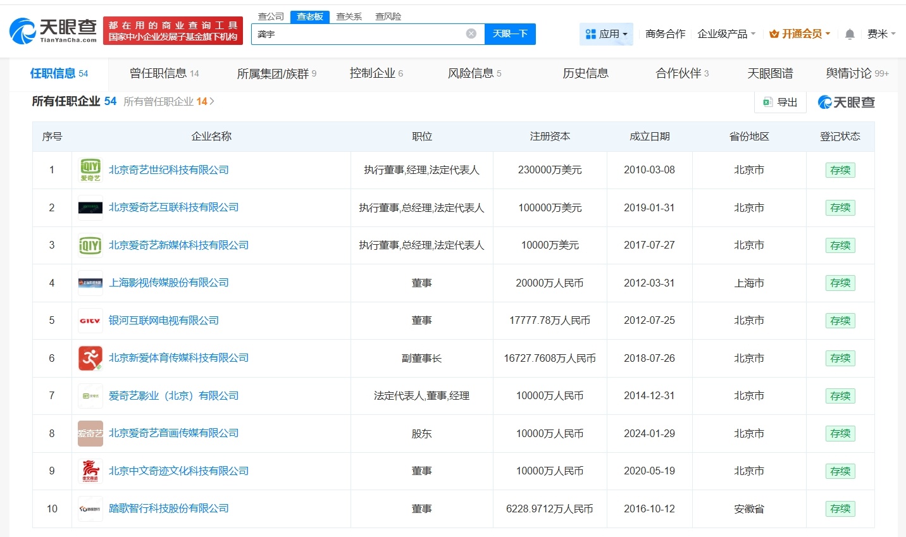Clear search text using the circular X icon

[471, 34]
